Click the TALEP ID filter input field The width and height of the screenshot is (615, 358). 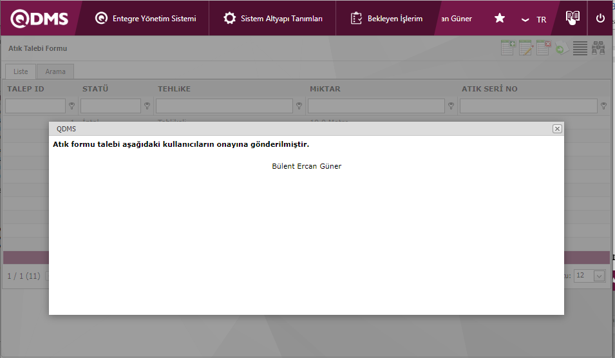pos(35,106)
